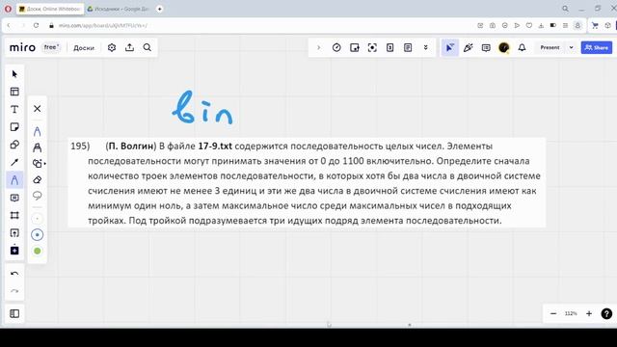The width and height of the screenshot is (617, 347).
Task: Open board settings gear
Action: pos(112,47)
